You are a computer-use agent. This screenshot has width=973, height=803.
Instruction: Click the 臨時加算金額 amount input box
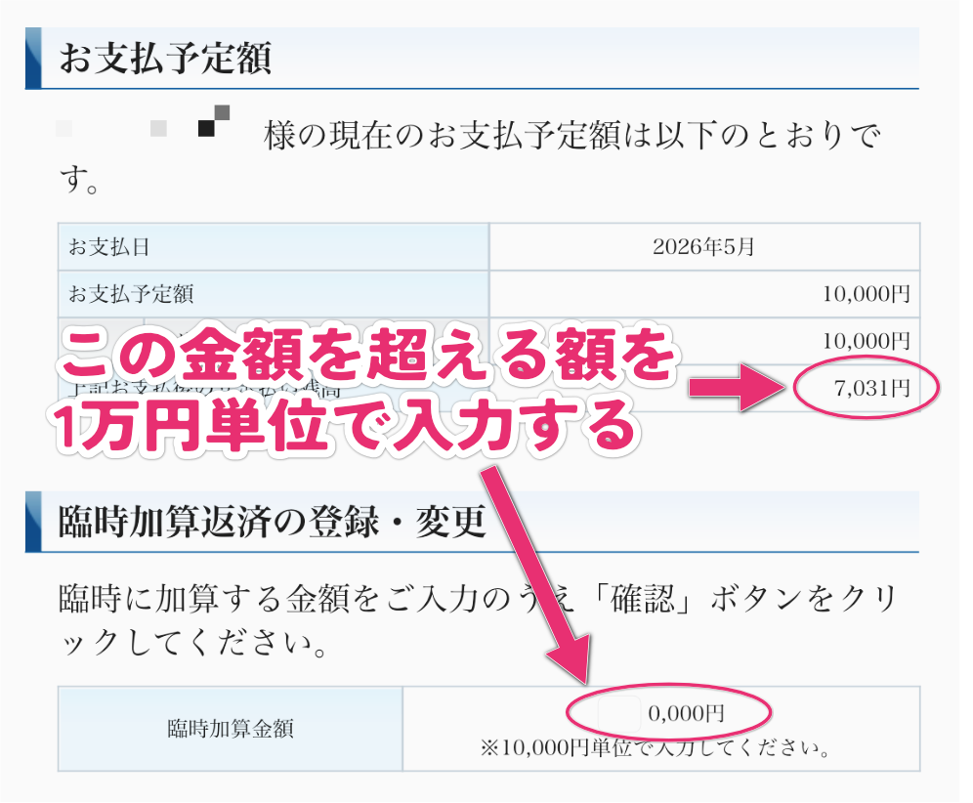coord(619,714)
